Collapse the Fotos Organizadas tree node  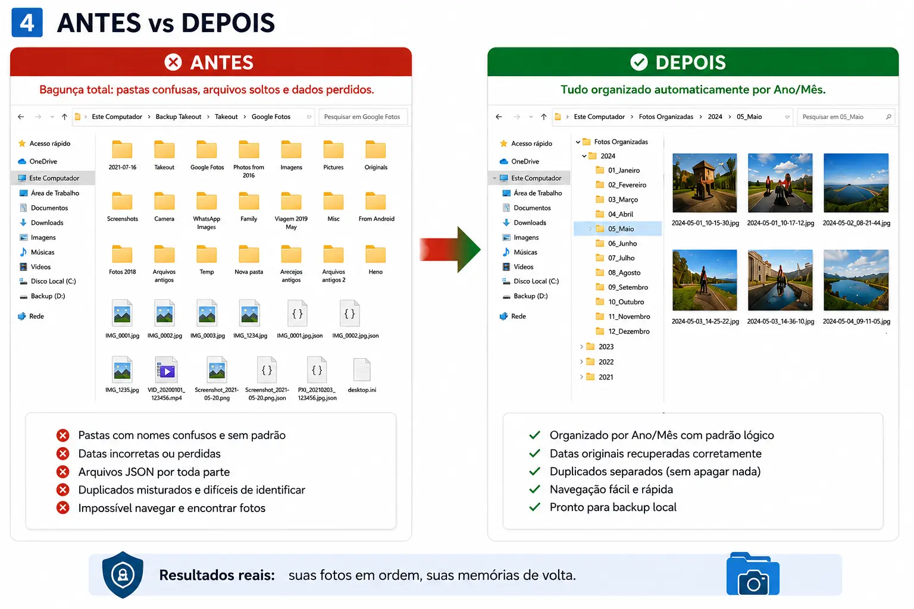point(578,142)
